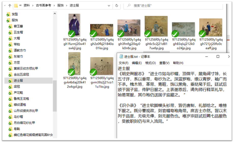Select thumbnail of purple robed portrait swkjl.jpg
The height and width of the screenshot is (143, 234).
tap(74, 25)
